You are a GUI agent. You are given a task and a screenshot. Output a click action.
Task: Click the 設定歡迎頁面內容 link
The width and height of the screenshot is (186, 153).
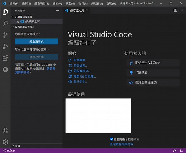click(x=121, y=144)
